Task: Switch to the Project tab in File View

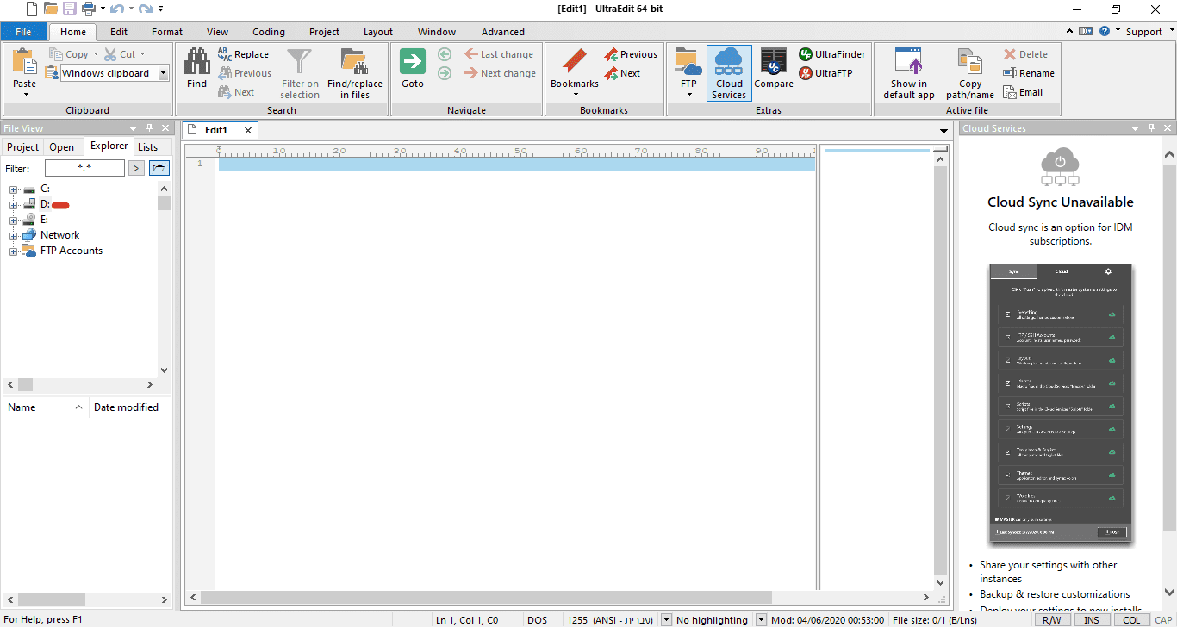Action: click(x=23, y=147)
